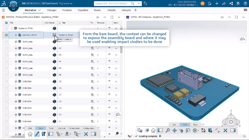The image size is (249, 140).
Task: Switch to the Products tab
Action: point(67,10)
